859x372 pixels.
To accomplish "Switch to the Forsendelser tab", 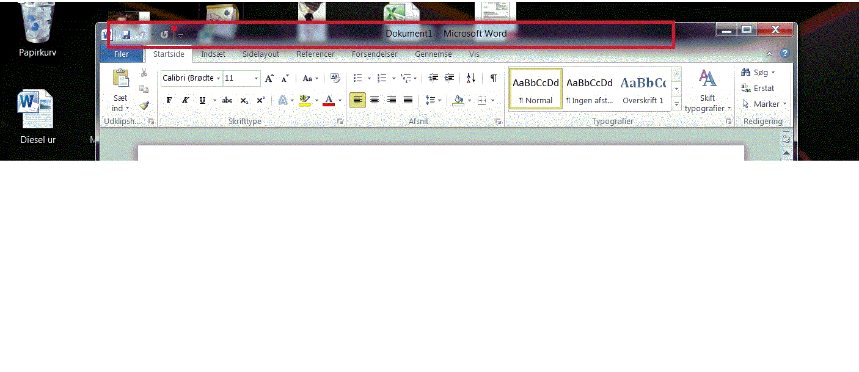I will [x=375, y=54].
